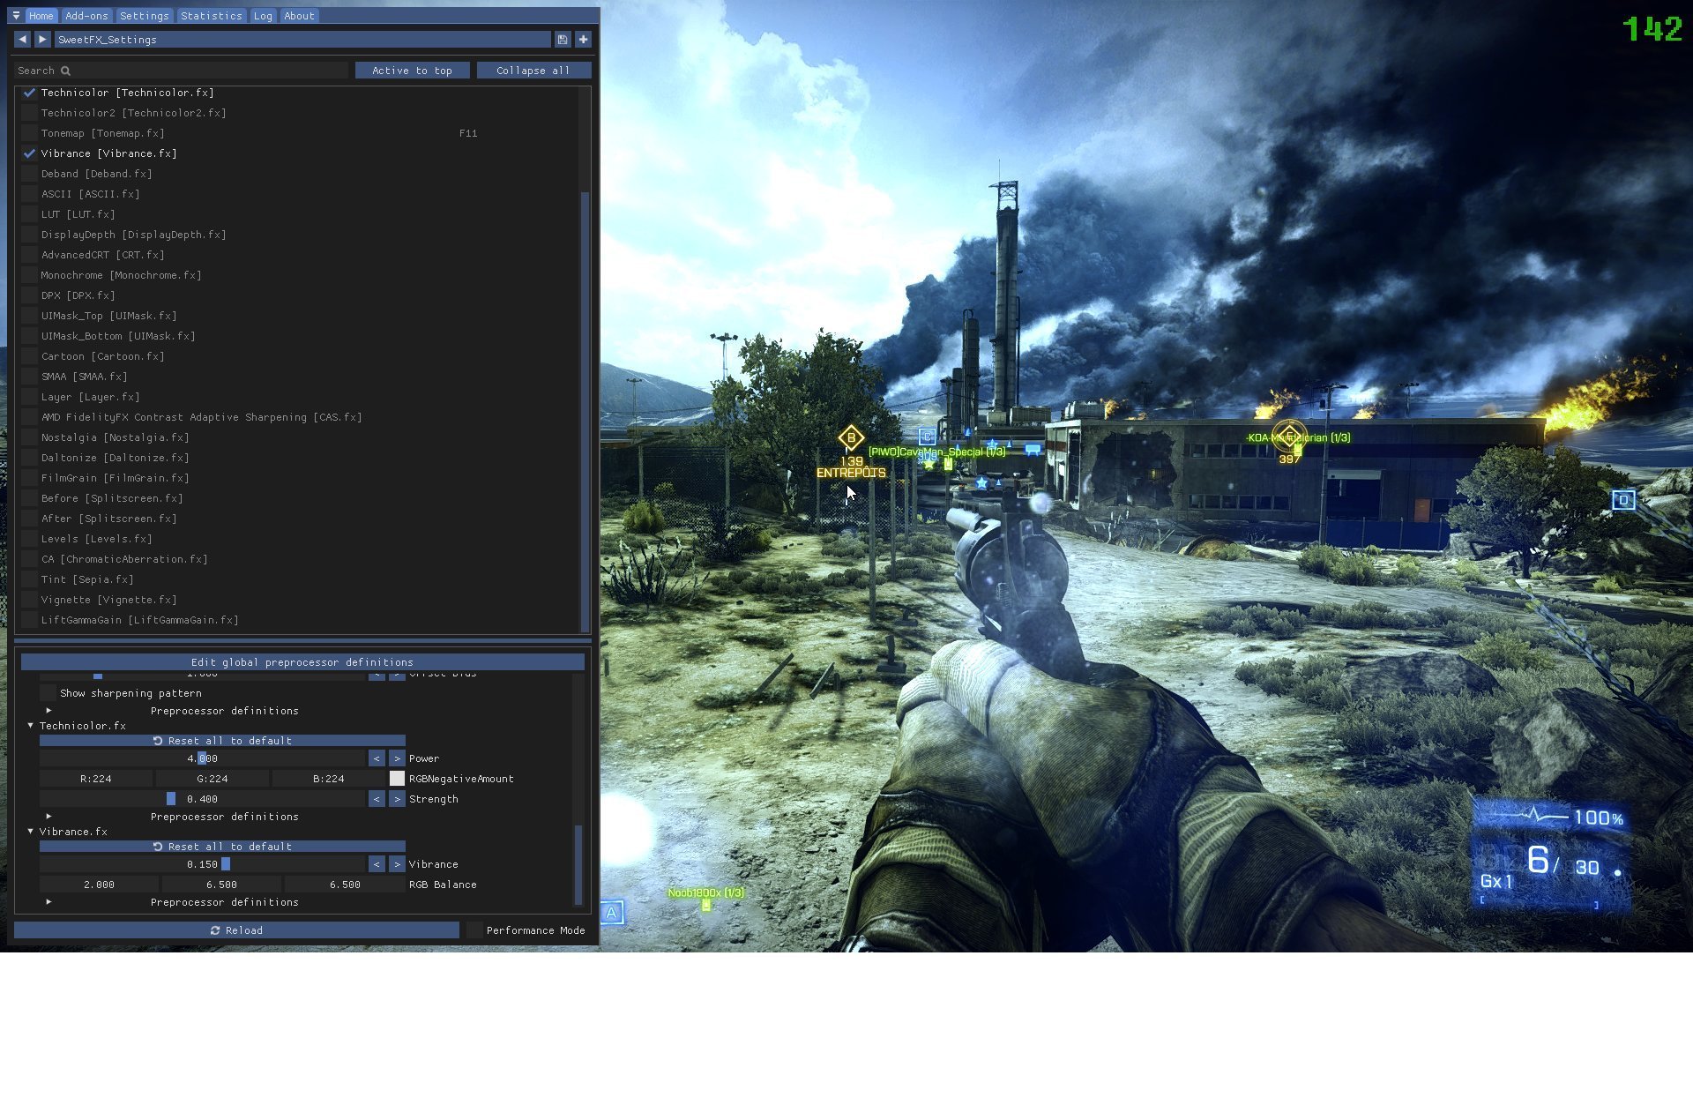Open the Statistics tab

point(211,16)
